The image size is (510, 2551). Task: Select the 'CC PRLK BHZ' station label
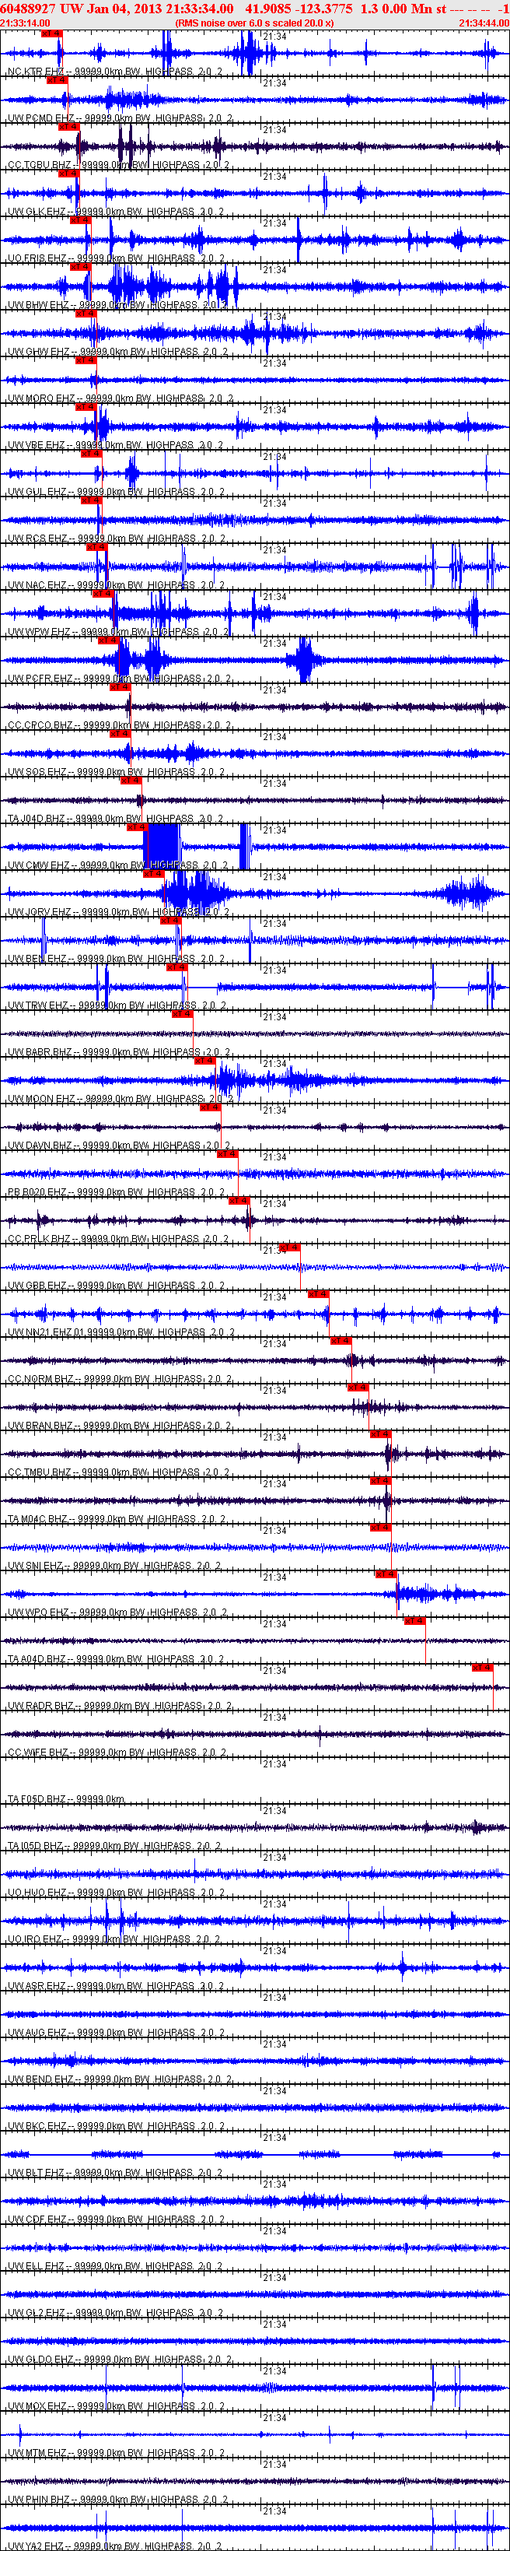coord(39,1238)
